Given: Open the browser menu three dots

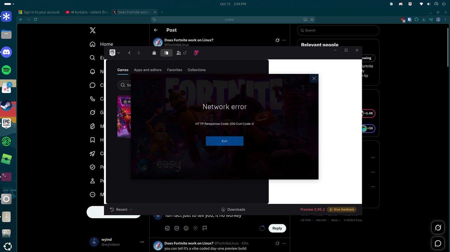Looking at the screenshot, I should [x=445, y=19].
